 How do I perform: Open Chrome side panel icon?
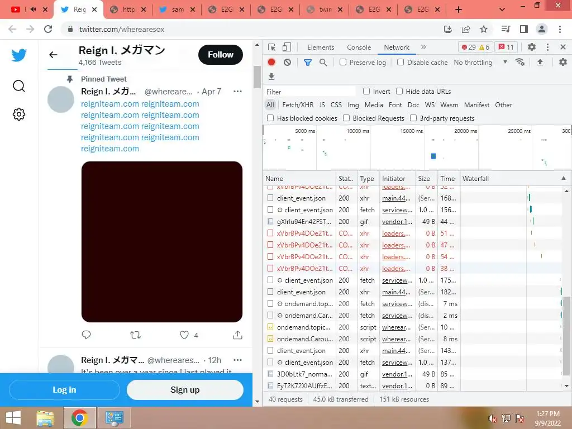pyautogui.click(x=524, y=29)
